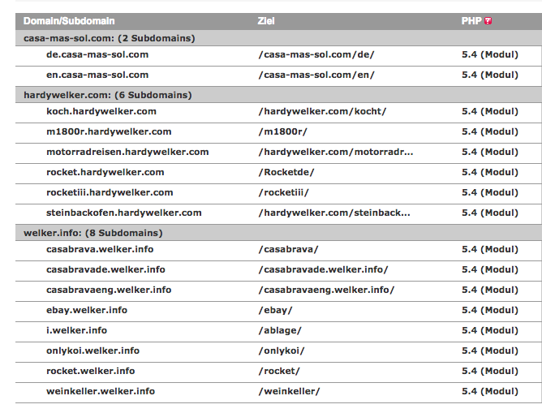Open the casabrava.welker.info subdomain
The width and height of the screenshot is (542, 413).
[100, 249]
